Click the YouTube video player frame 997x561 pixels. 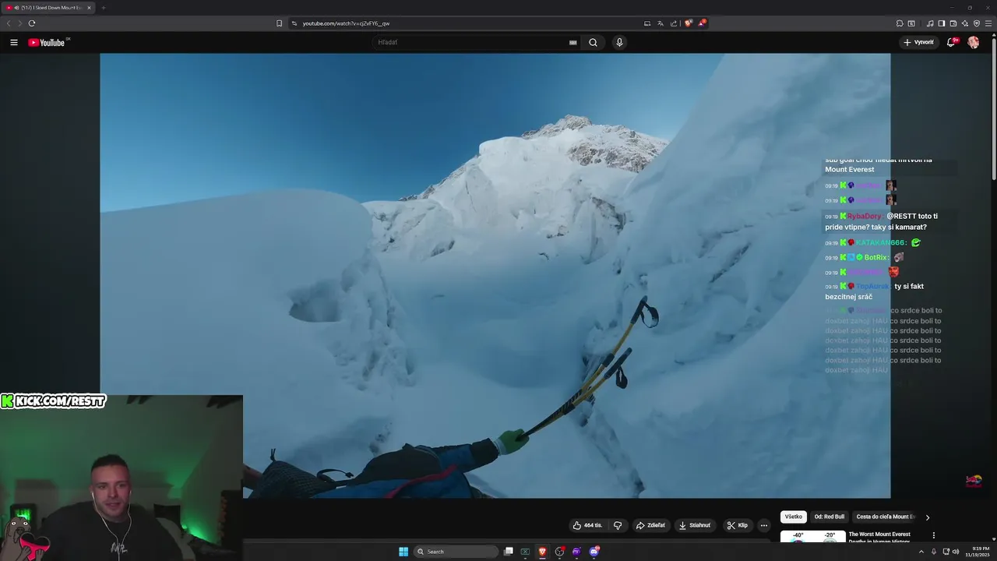[495, 276]
